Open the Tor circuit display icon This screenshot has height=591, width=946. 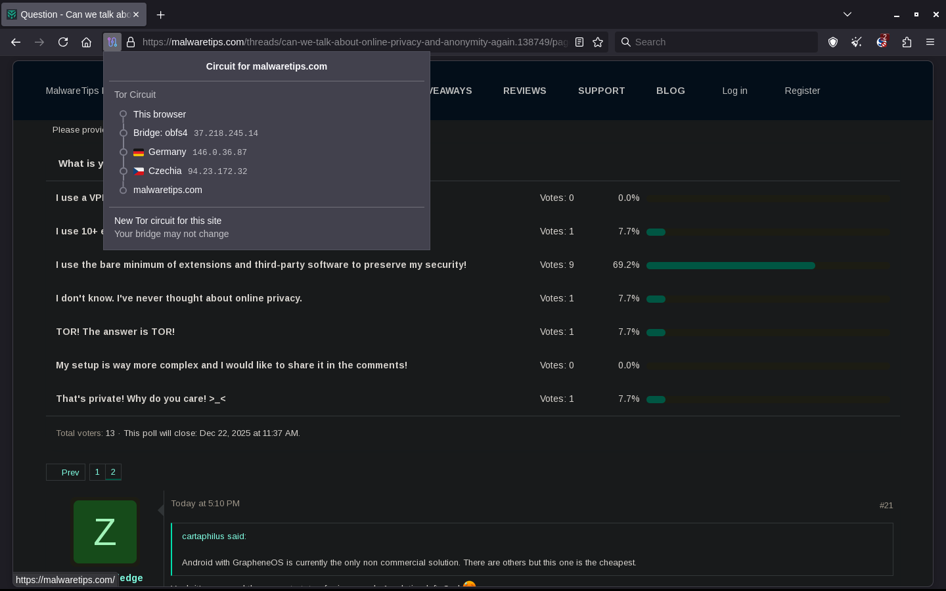(x=112, y=42)
